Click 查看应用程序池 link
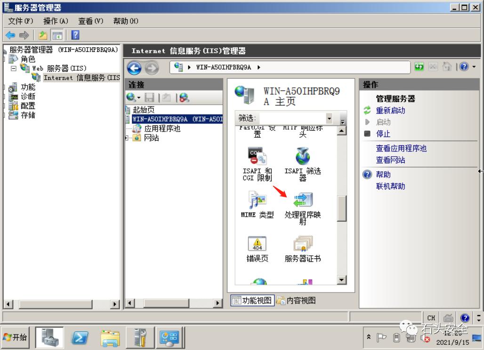The height and width of the screenshot is (350, 484). (401, 149)
